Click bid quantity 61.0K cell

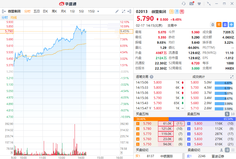(166, 124)
